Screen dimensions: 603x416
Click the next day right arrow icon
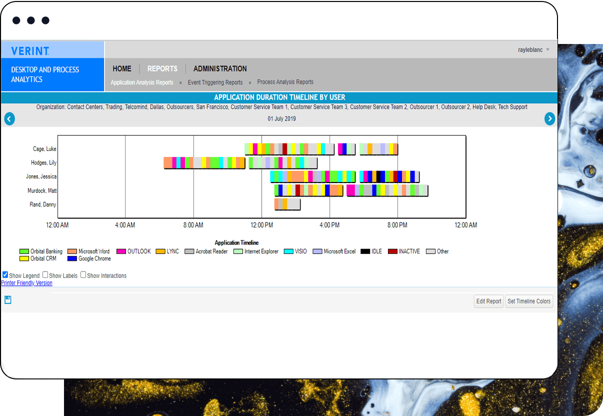pyautogui.click(x=549, y=118)
